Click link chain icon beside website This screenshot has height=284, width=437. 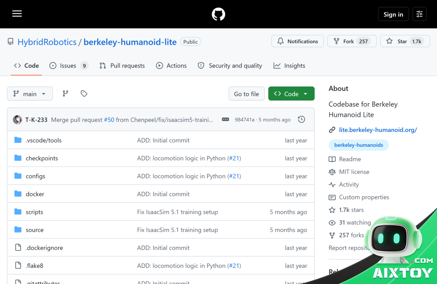[332, 130]
